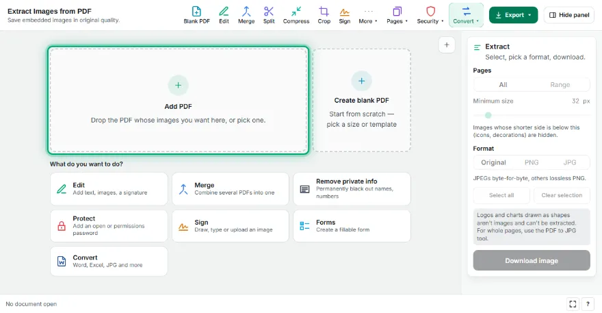Open the Edit tool in toolbar
The height and width of the screenshot is (313, 602).
click(x=224, y=15)
